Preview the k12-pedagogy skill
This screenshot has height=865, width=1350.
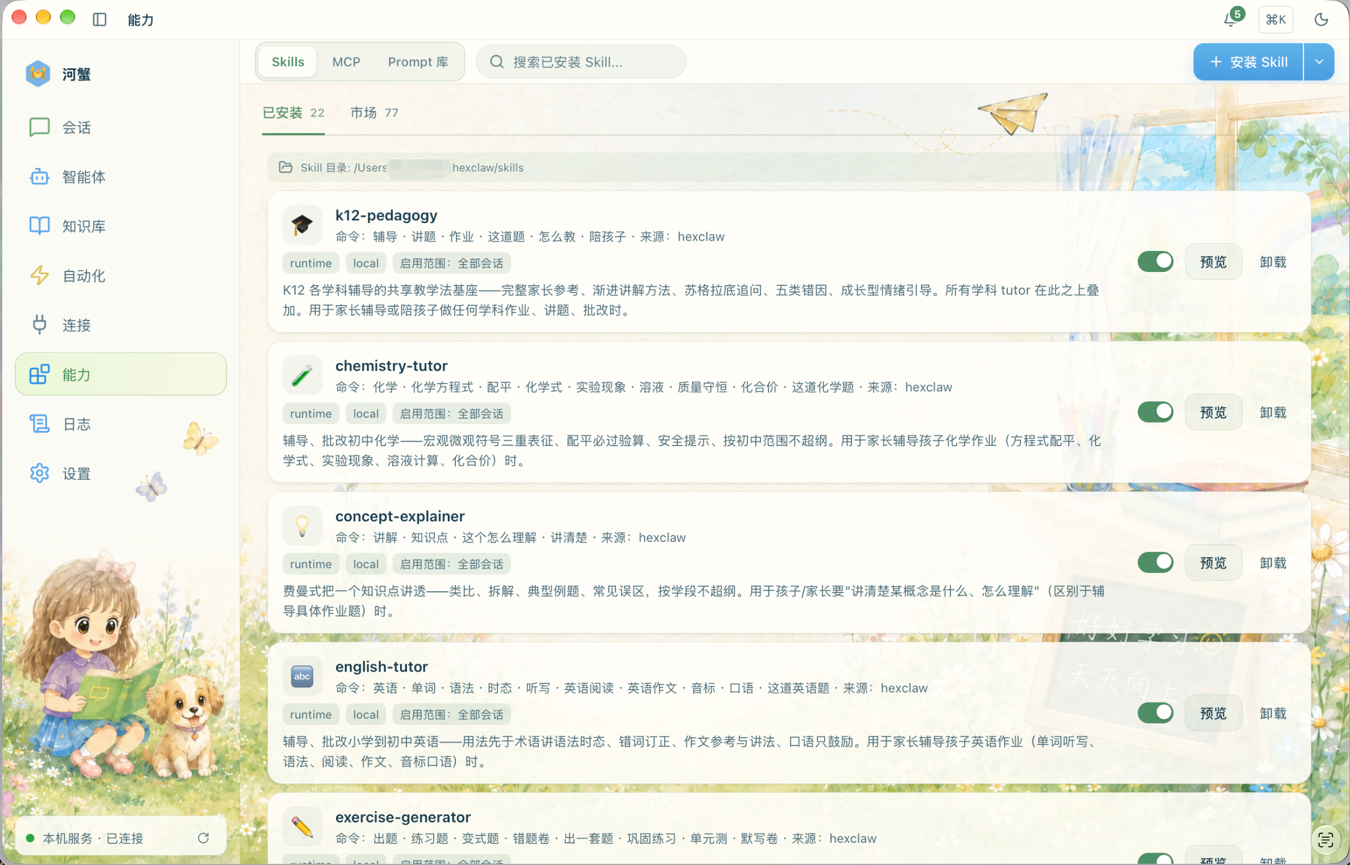coord(1213,262)
